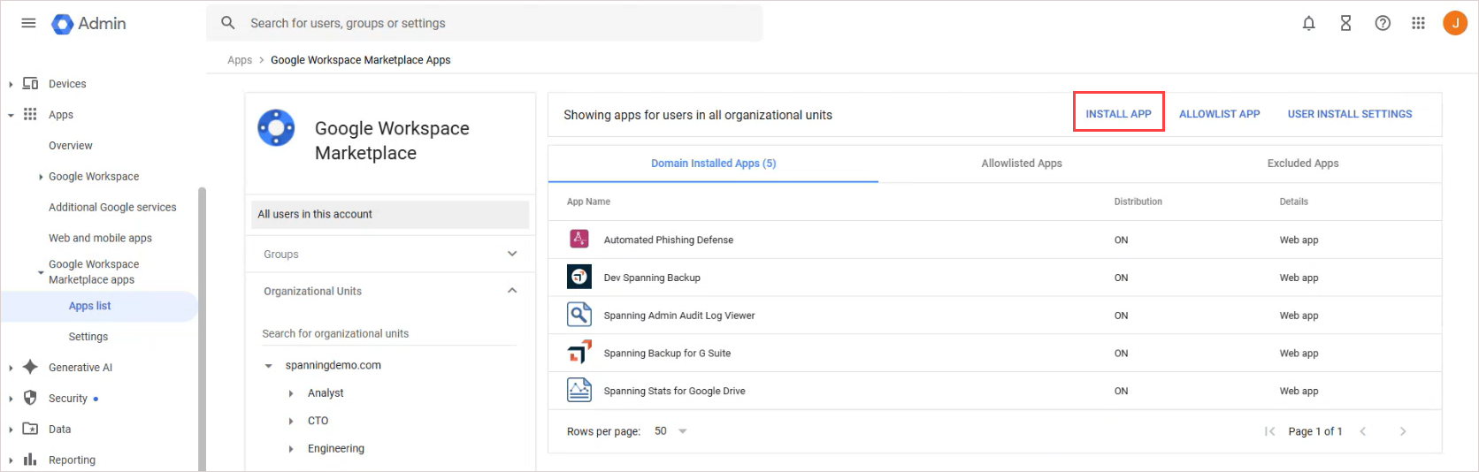Click the Spanning Backup for G Suite icon
This screenshot has width=1479, height=472.
[x=579, y=353]
